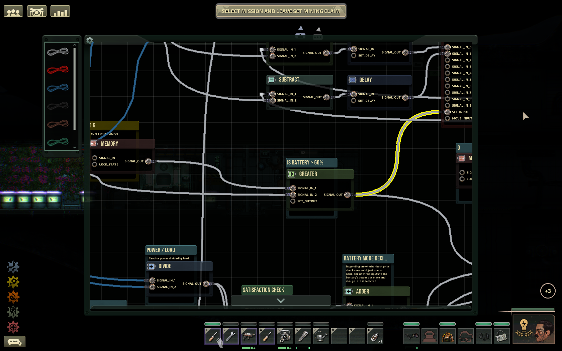Click the SIGNAL_IN_3 connection pin
Image resolution: width=562 pixels, height=351 pixels.
coord(448,67)
